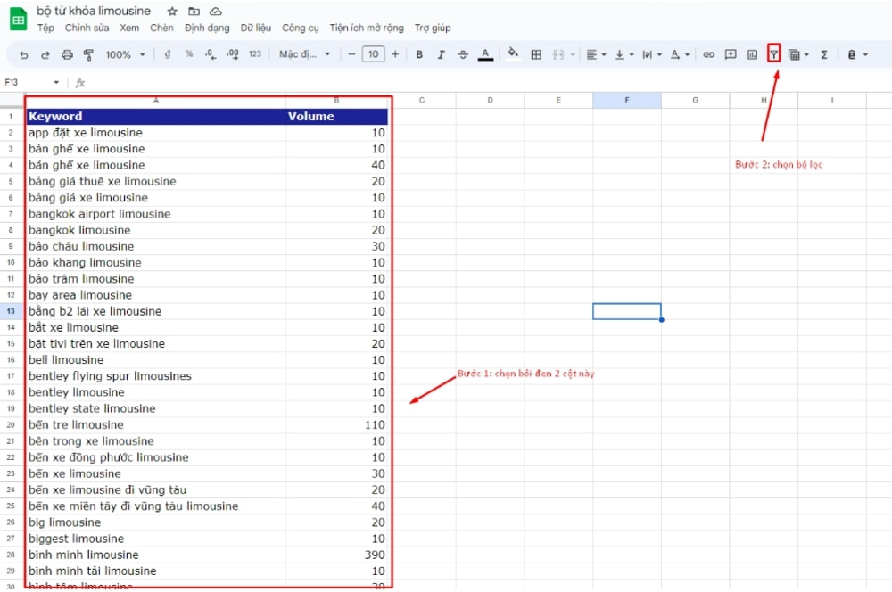The height and width of the screenshot is (592, 892).
Task: Select column F header
Action: point(627,100)
